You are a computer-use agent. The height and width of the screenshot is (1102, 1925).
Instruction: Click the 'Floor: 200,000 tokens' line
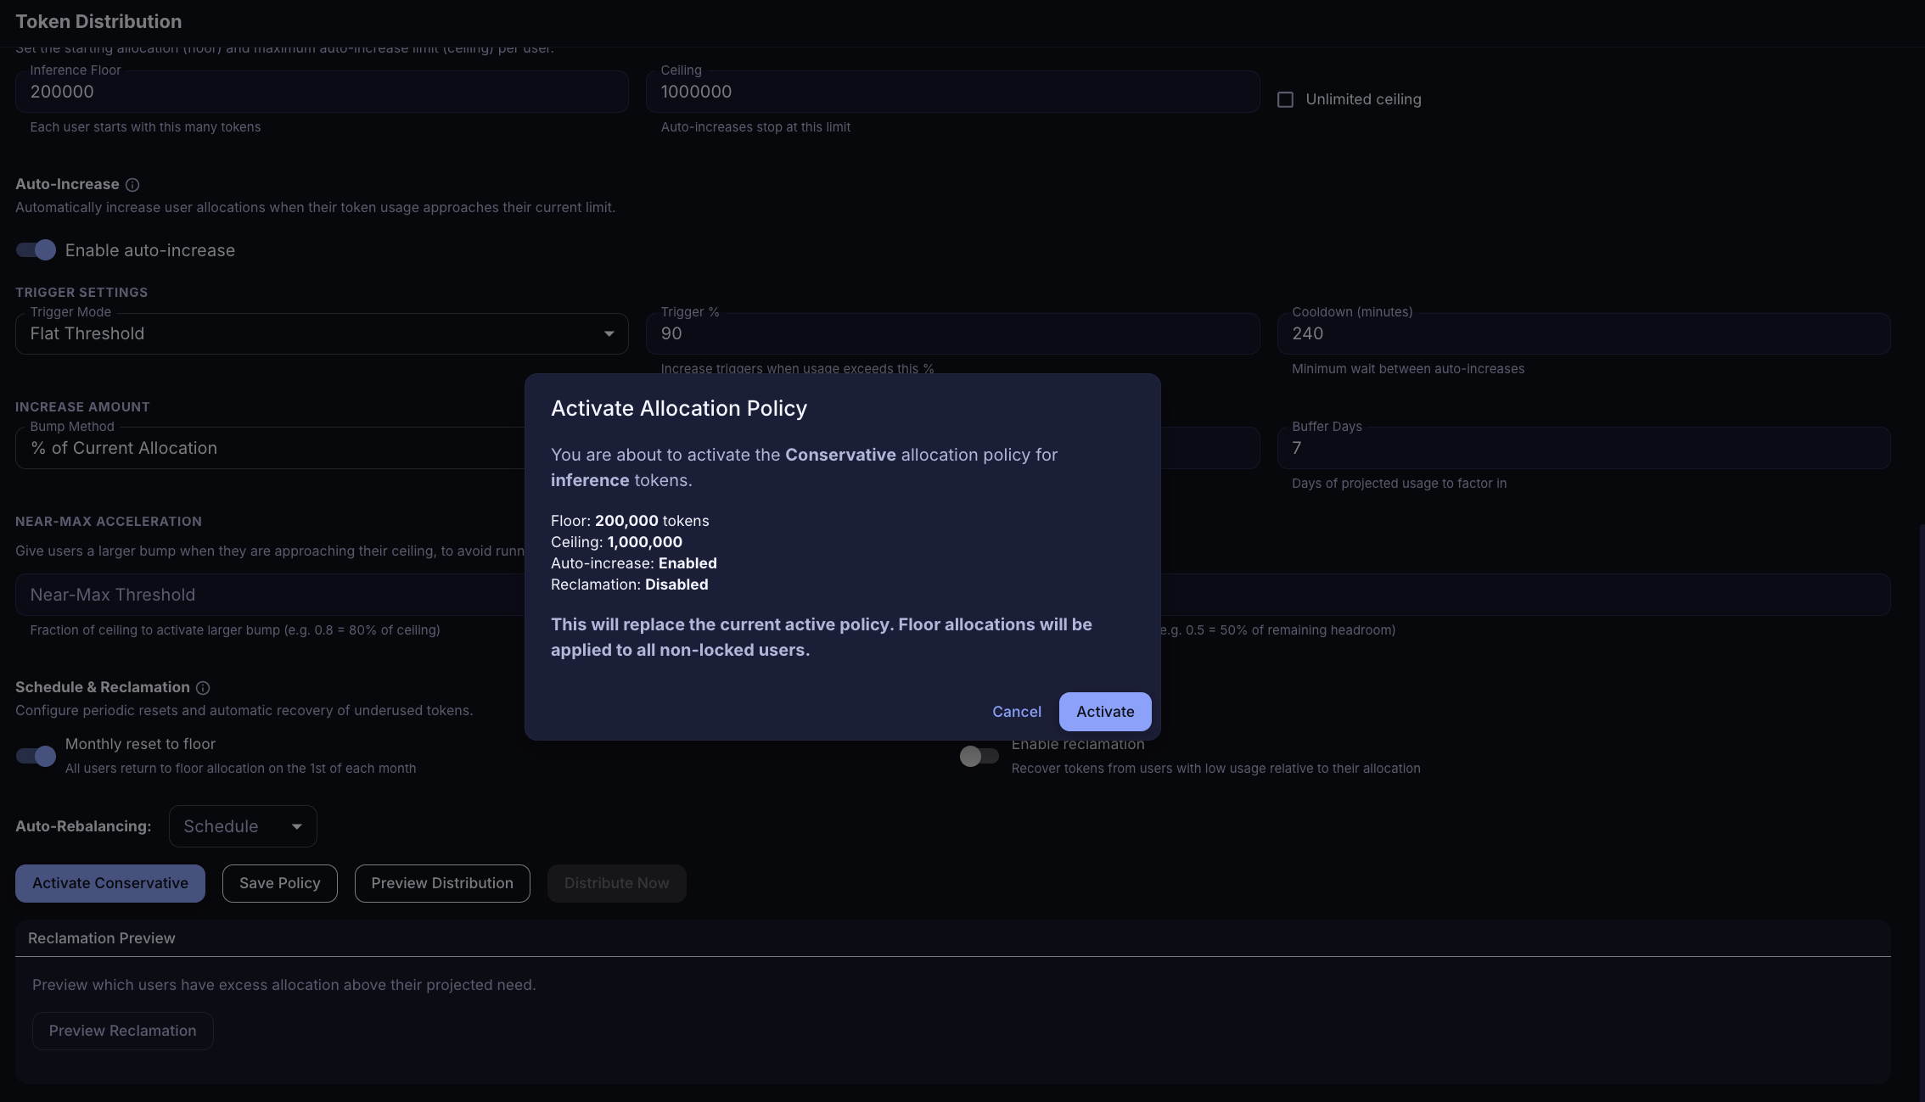[x=630, y=521]
